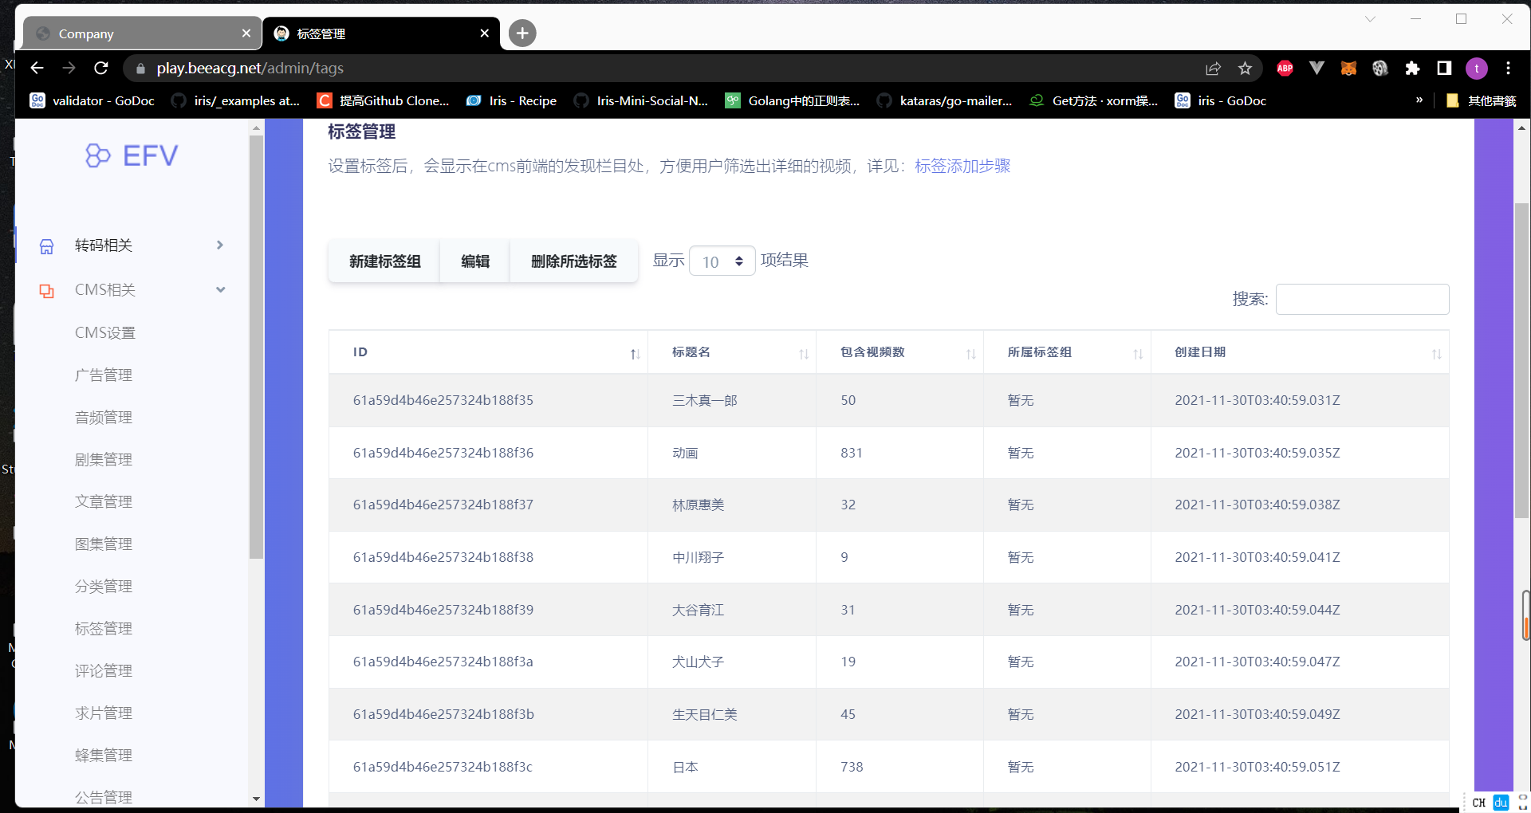Open the tab search dropdown arrow
Image resolution: width=1531 pixels, height=813 pixels.
coord(1370,19)
